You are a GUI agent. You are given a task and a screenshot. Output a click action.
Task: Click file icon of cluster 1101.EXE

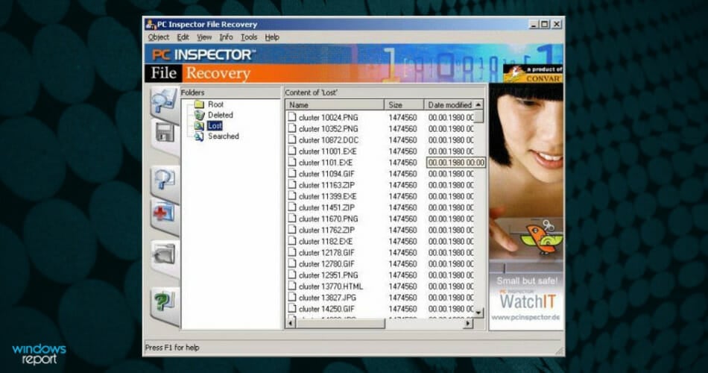[292, 163]
